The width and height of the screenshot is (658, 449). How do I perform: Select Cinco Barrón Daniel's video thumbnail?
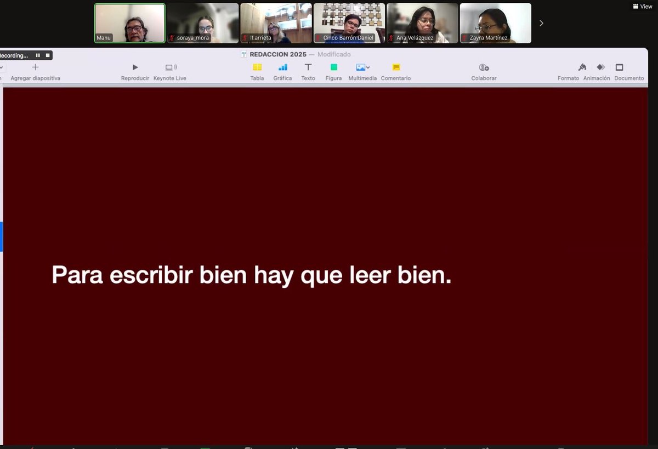coord(349,23)
